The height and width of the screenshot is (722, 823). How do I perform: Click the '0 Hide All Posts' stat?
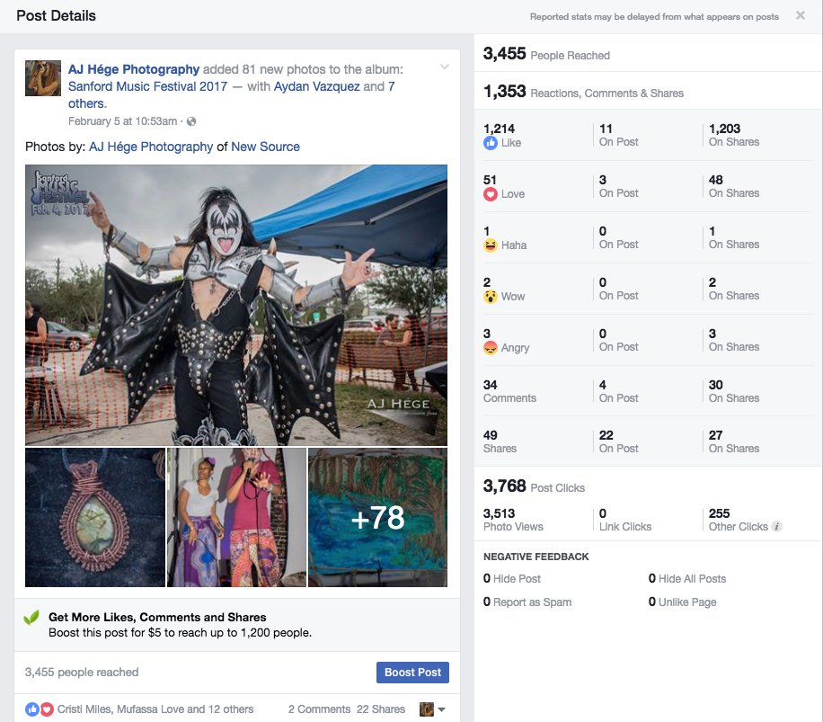pos(687,579)
